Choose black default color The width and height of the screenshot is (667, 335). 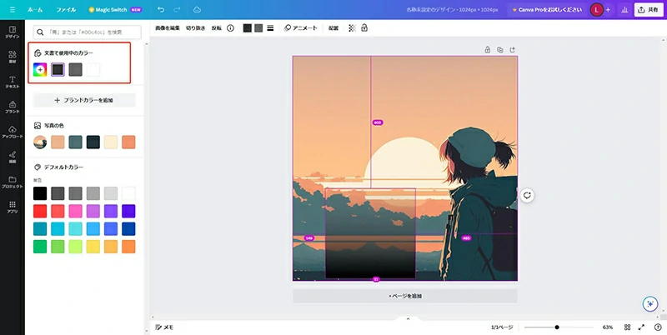tap(40, 193)
